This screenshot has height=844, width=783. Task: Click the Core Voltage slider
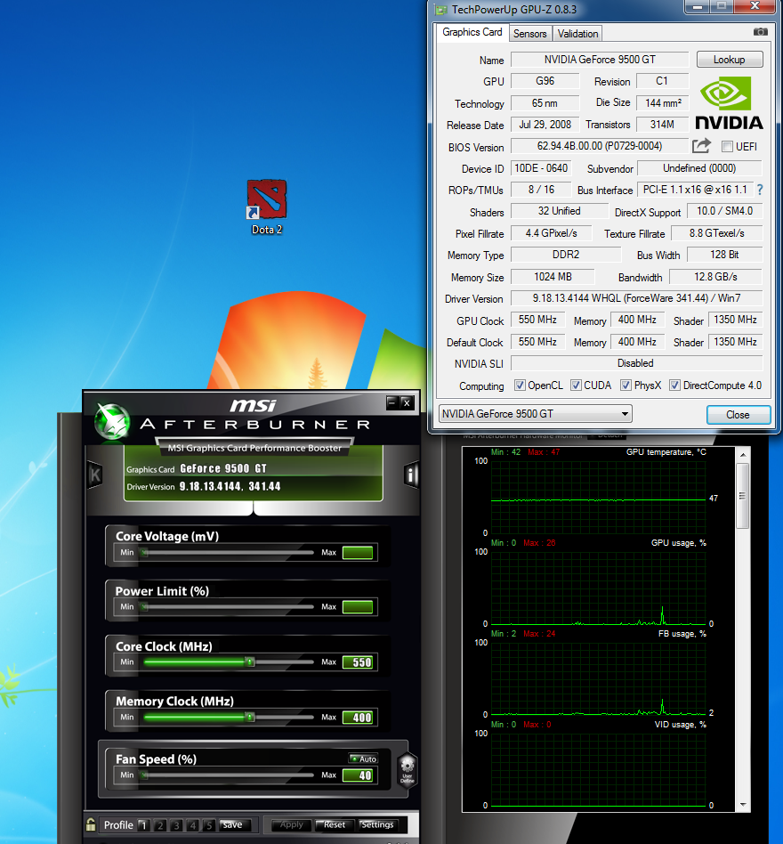227,552
